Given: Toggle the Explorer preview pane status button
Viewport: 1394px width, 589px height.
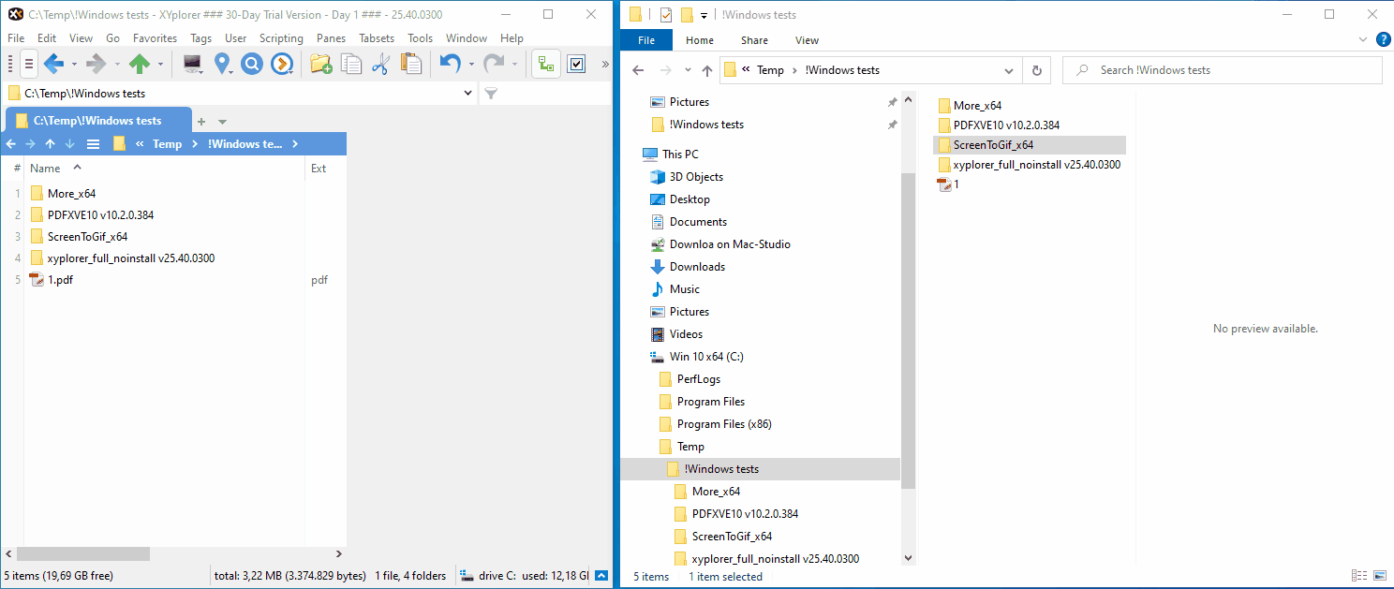Looking at the screenshot, I should [1379, 576].
